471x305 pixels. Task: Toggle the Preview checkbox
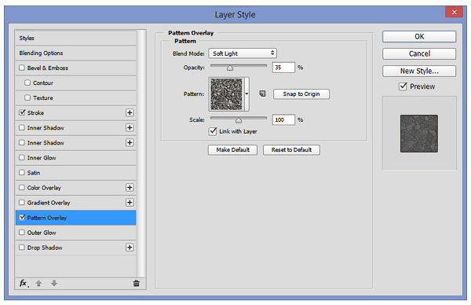[403, 86]
